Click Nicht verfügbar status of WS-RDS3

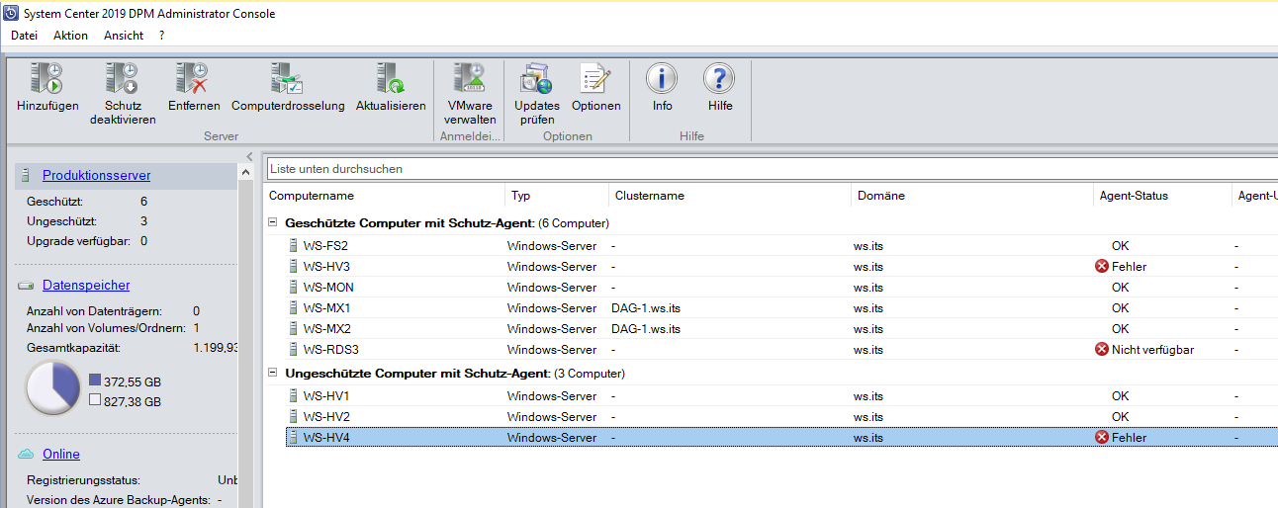1152,350
